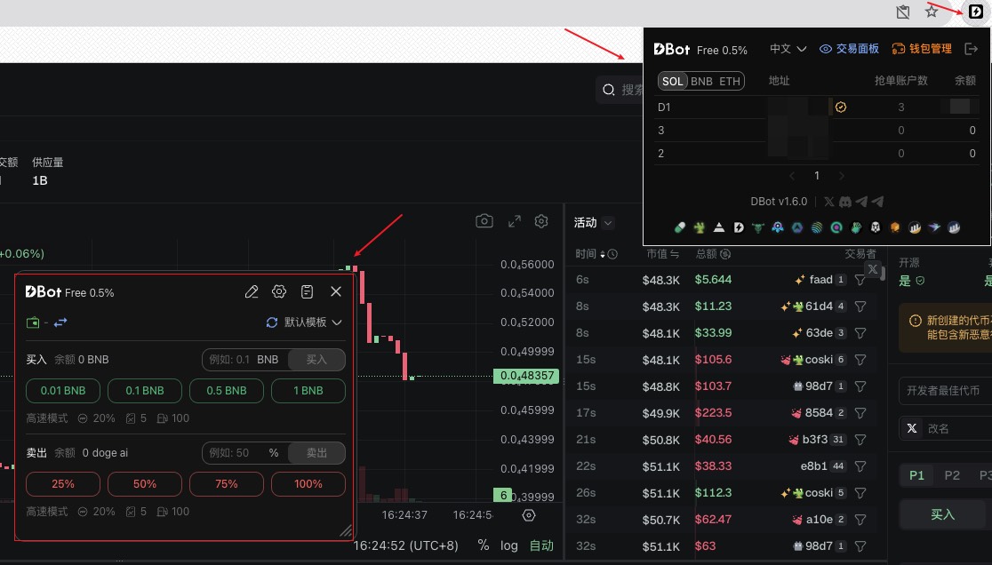Expand the 默认模板 template dropdown
992x565 pixels.
305,322
